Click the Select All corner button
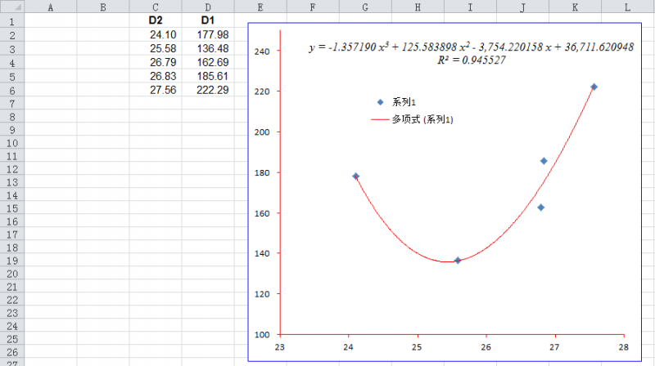 click(12, 7)
